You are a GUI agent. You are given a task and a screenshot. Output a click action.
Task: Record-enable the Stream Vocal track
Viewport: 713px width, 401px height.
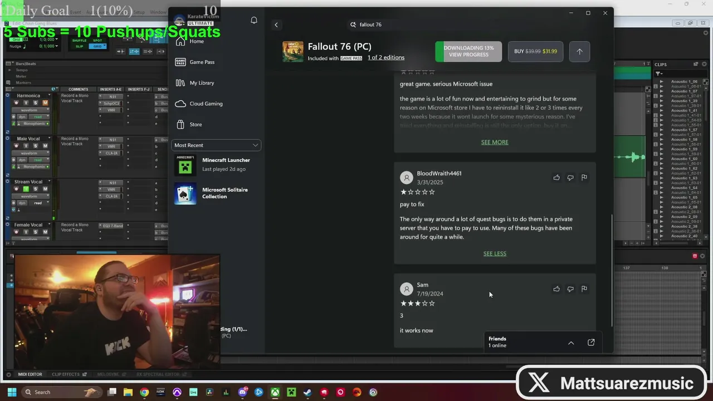[16, 189]
